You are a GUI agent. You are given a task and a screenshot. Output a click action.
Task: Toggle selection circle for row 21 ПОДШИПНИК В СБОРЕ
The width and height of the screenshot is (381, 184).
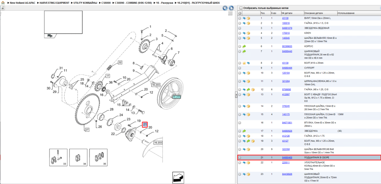pos(240,157)
